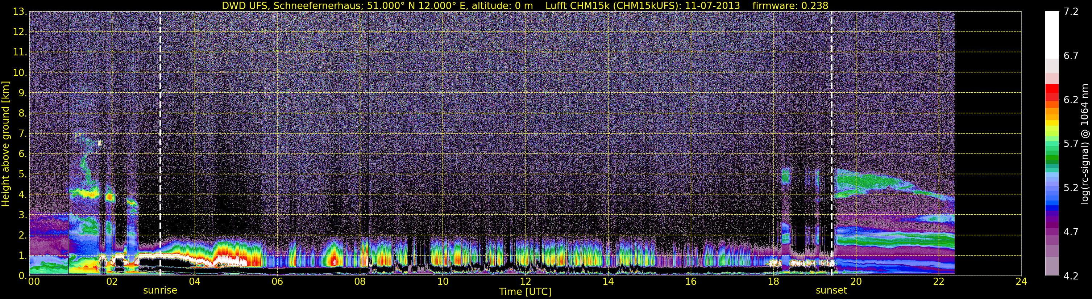This screenshot has width=1092, height=299.
Task: Click the '14' time tick label
Action: pyautogui.click(x=608, y=282)
